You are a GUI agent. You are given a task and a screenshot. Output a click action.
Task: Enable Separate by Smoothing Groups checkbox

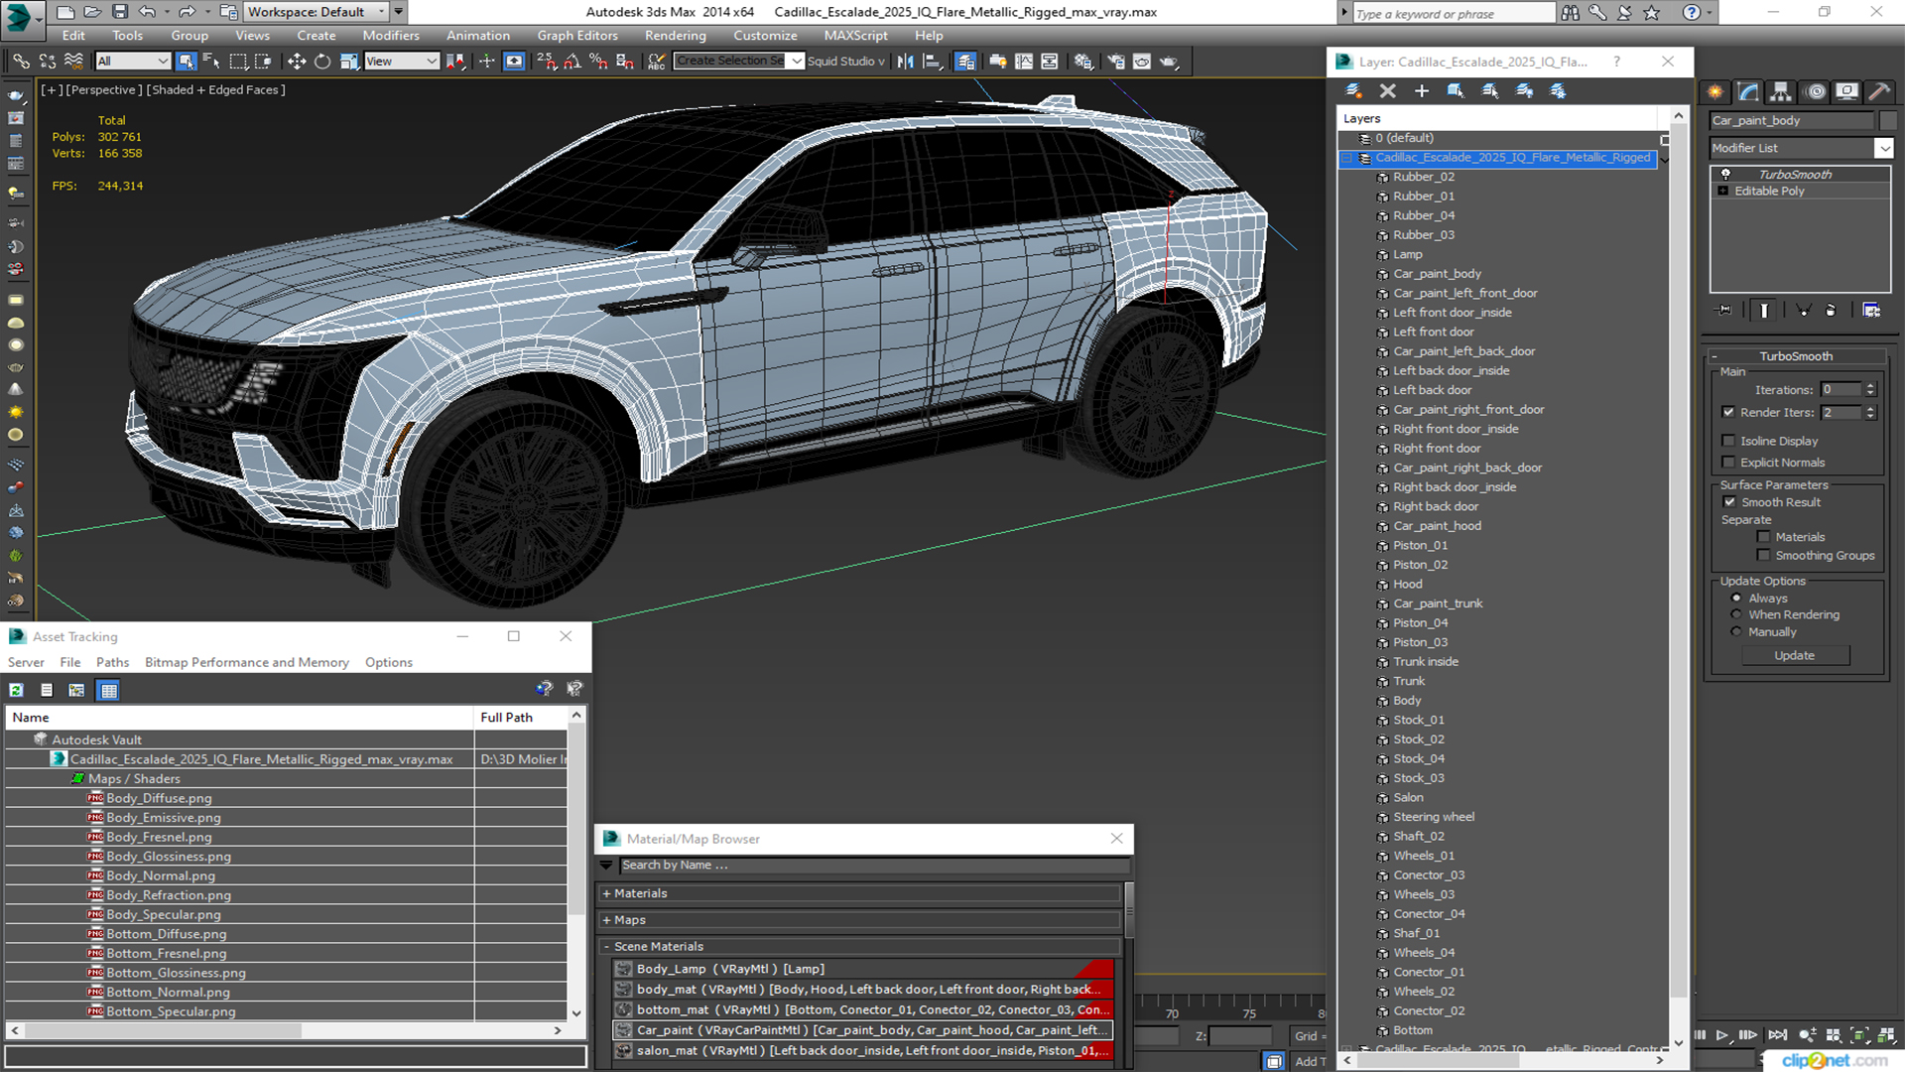click(x=1763, y=556)
